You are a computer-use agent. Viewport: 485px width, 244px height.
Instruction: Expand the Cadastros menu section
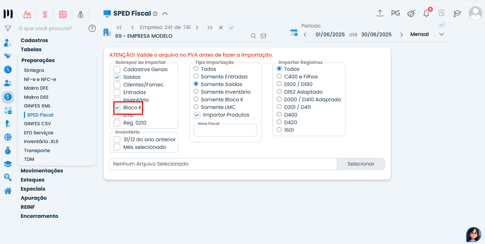pyautogui.click(x=34, y=40)
